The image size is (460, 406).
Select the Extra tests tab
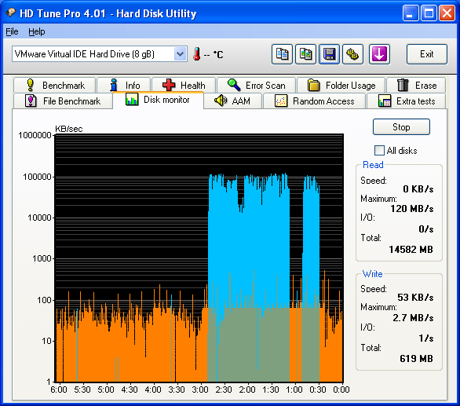click(407, 101)
